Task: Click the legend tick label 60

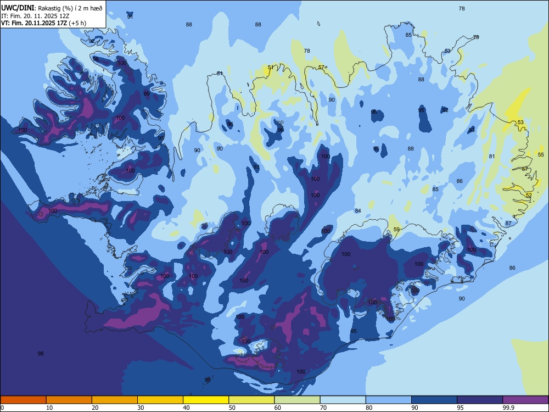Action: 278,408
